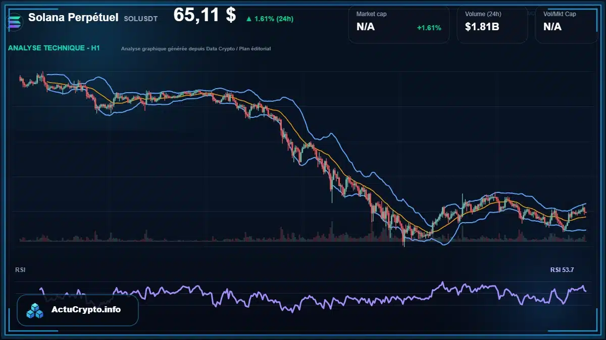
Task: Click the ActuCrypto cube logo icon
Action: pyautogui.click(x=35, y=310)
